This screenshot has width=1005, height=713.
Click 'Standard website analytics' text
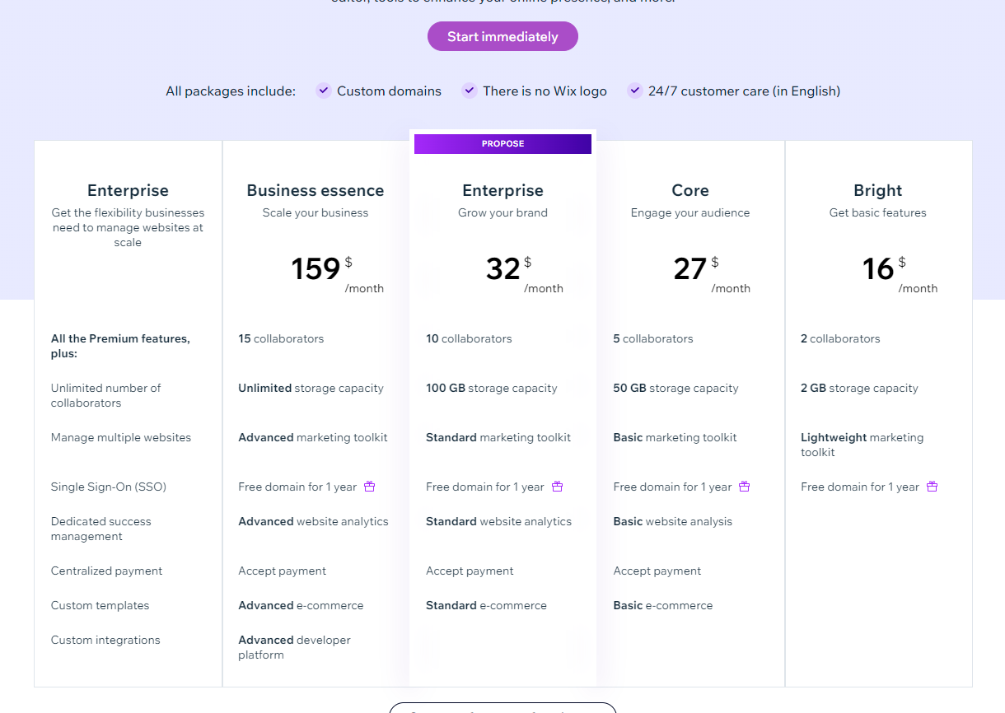click(x=498, y=521)
